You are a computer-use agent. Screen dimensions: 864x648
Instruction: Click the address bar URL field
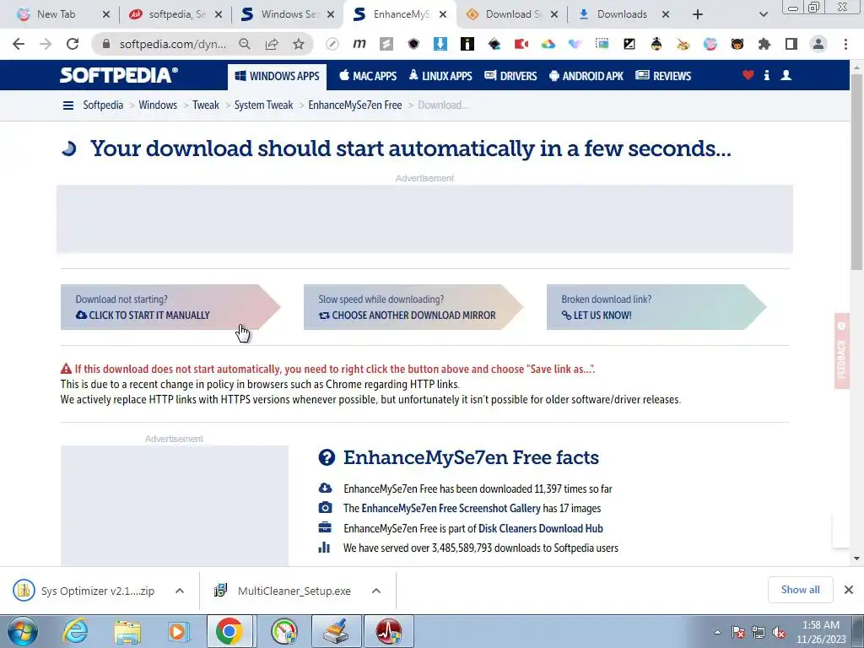click(172, 44)
